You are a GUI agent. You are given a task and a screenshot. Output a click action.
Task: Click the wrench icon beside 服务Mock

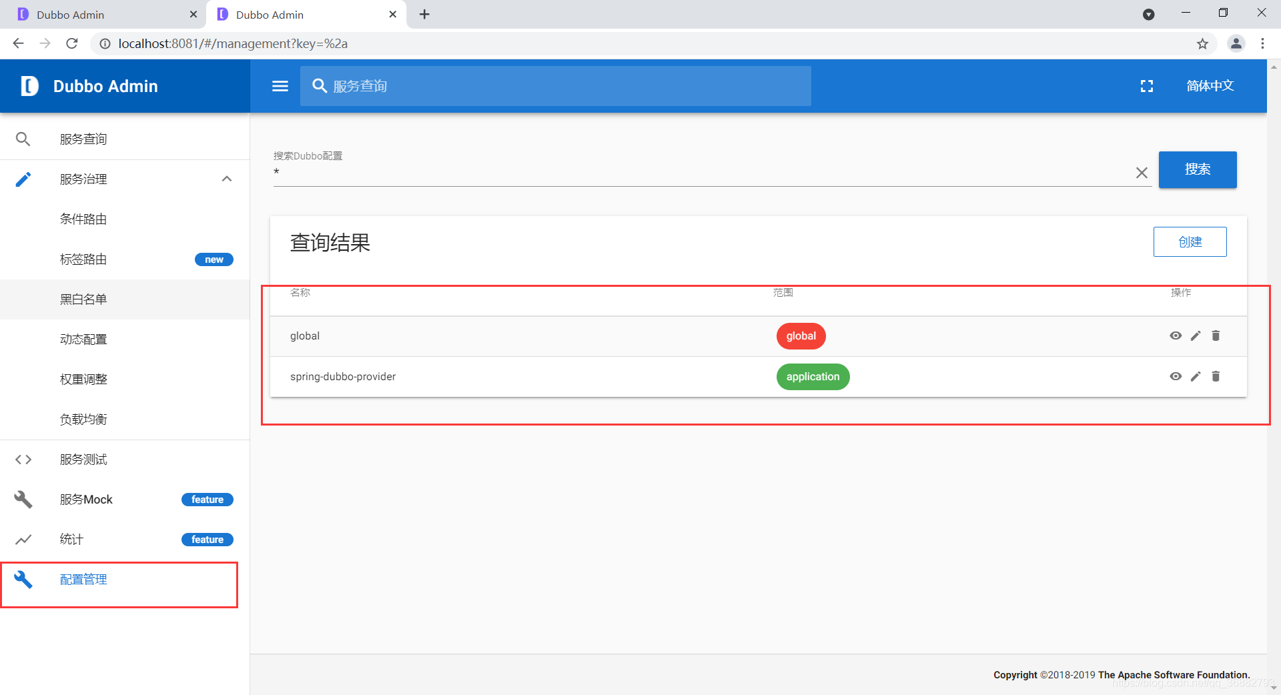point(23,500)
